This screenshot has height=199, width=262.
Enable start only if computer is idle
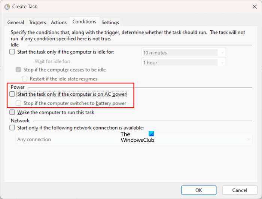[x=12, y=52]
